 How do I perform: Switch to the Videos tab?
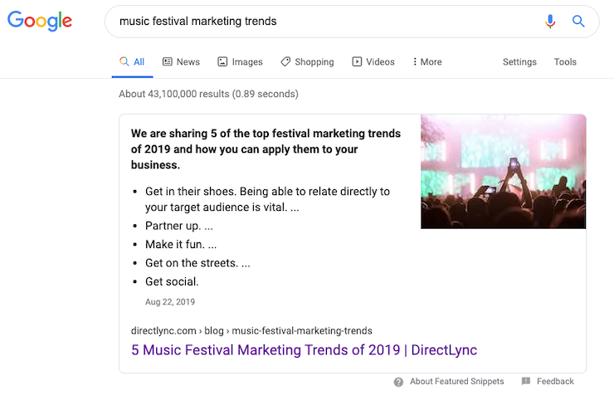tap(373, 62)
